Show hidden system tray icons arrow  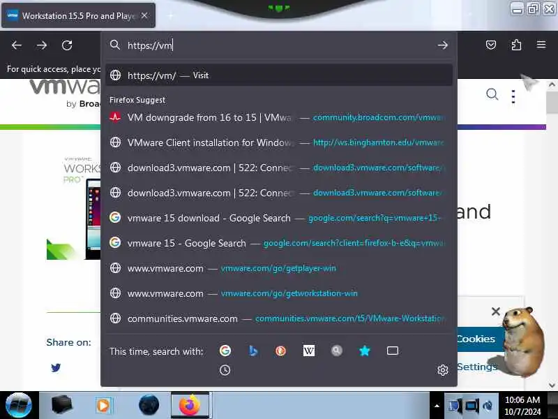(437, 406)
